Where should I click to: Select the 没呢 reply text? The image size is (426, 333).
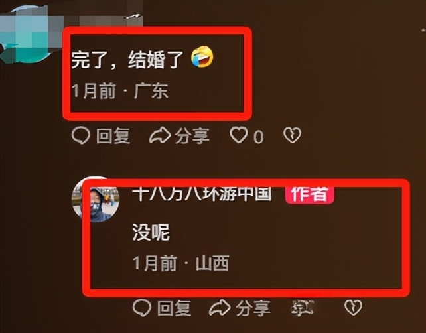151,232
